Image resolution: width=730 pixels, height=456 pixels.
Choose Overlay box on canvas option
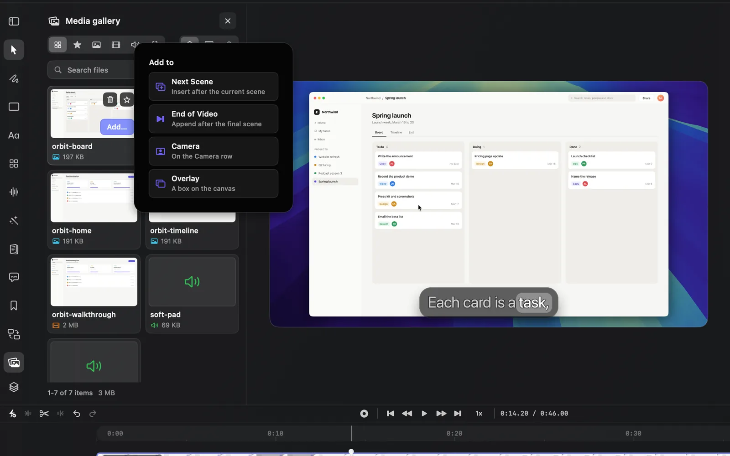214,184
